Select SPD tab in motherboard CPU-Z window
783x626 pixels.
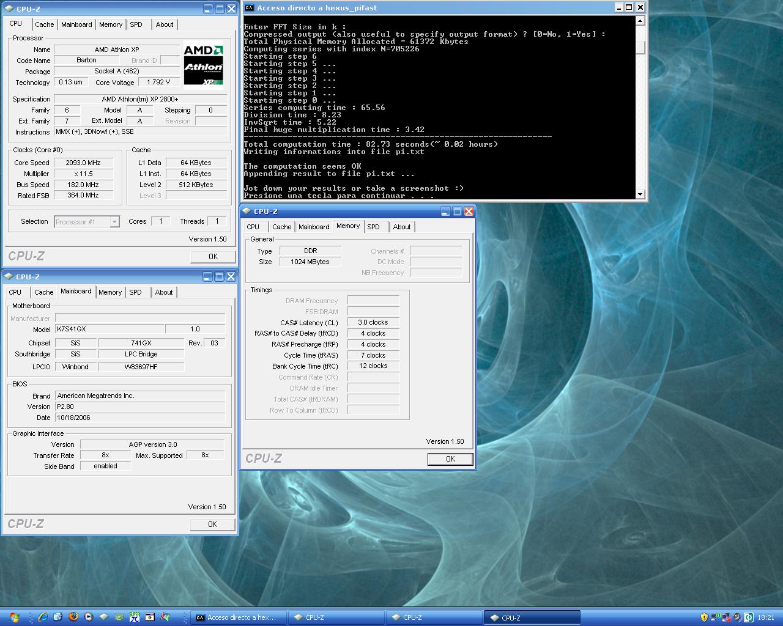(x=135, y=293)
